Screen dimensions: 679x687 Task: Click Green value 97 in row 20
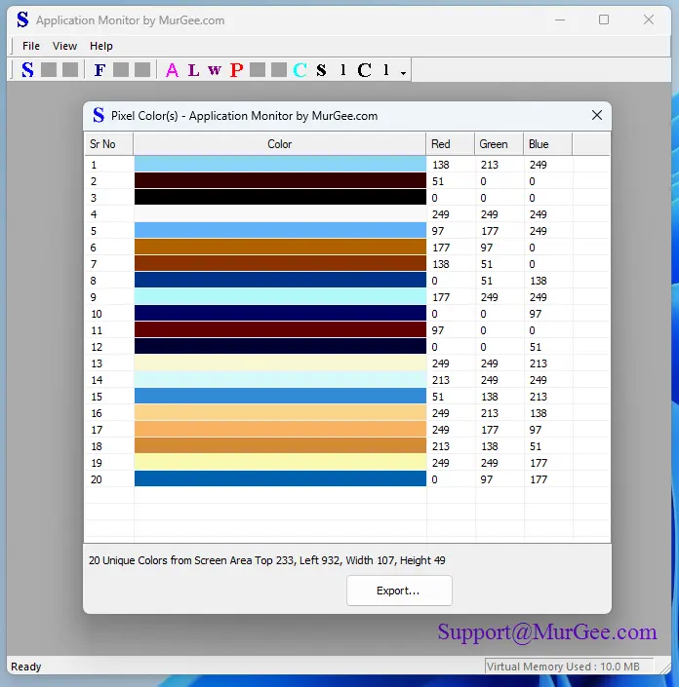487,479
